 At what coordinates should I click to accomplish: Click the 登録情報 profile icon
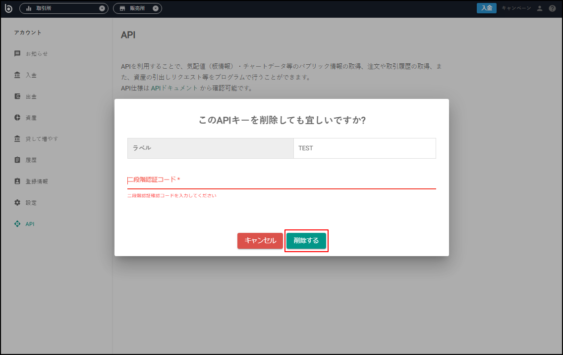pos(17,181)
